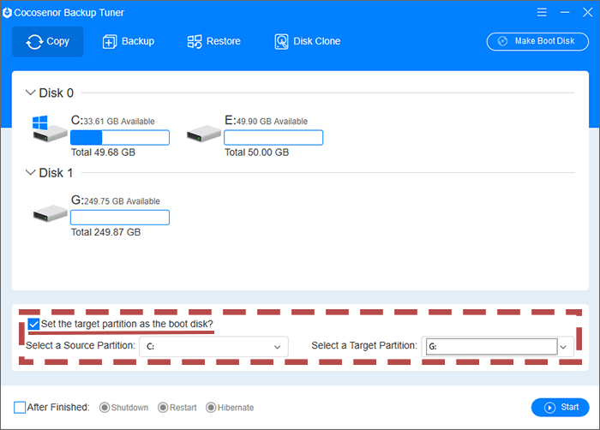Choose the Hibernate radio option
The height and width of the screenshot is (430, 600).
point(211,408)
